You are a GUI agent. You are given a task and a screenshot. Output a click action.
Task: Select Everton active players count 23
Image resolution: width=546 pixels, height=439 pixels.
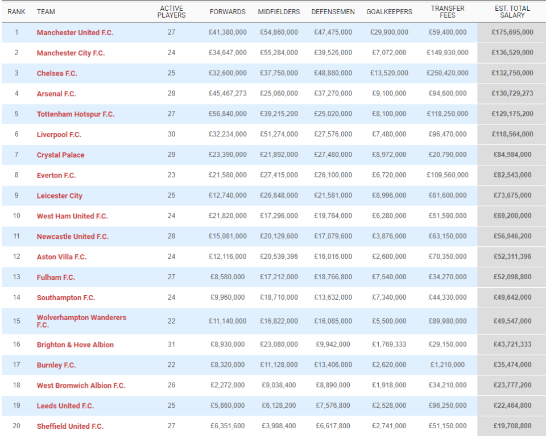point(171,175)
